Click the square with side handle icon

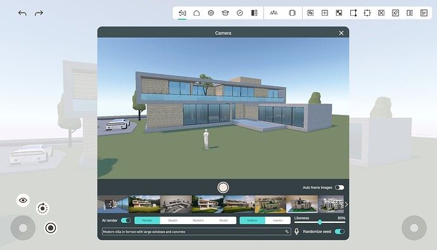[x=353, y=13]
